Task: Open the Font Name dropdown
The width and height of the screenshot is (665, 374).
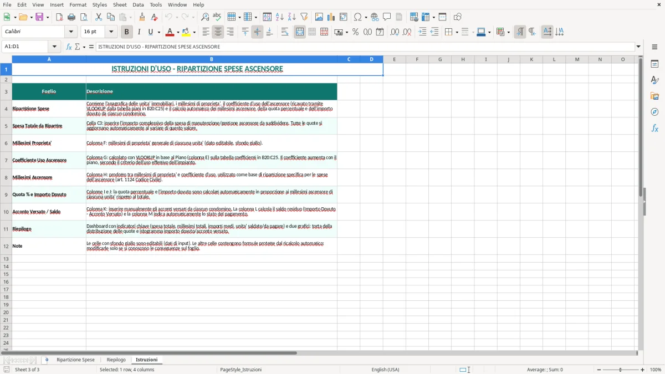Action: point(71,32)
